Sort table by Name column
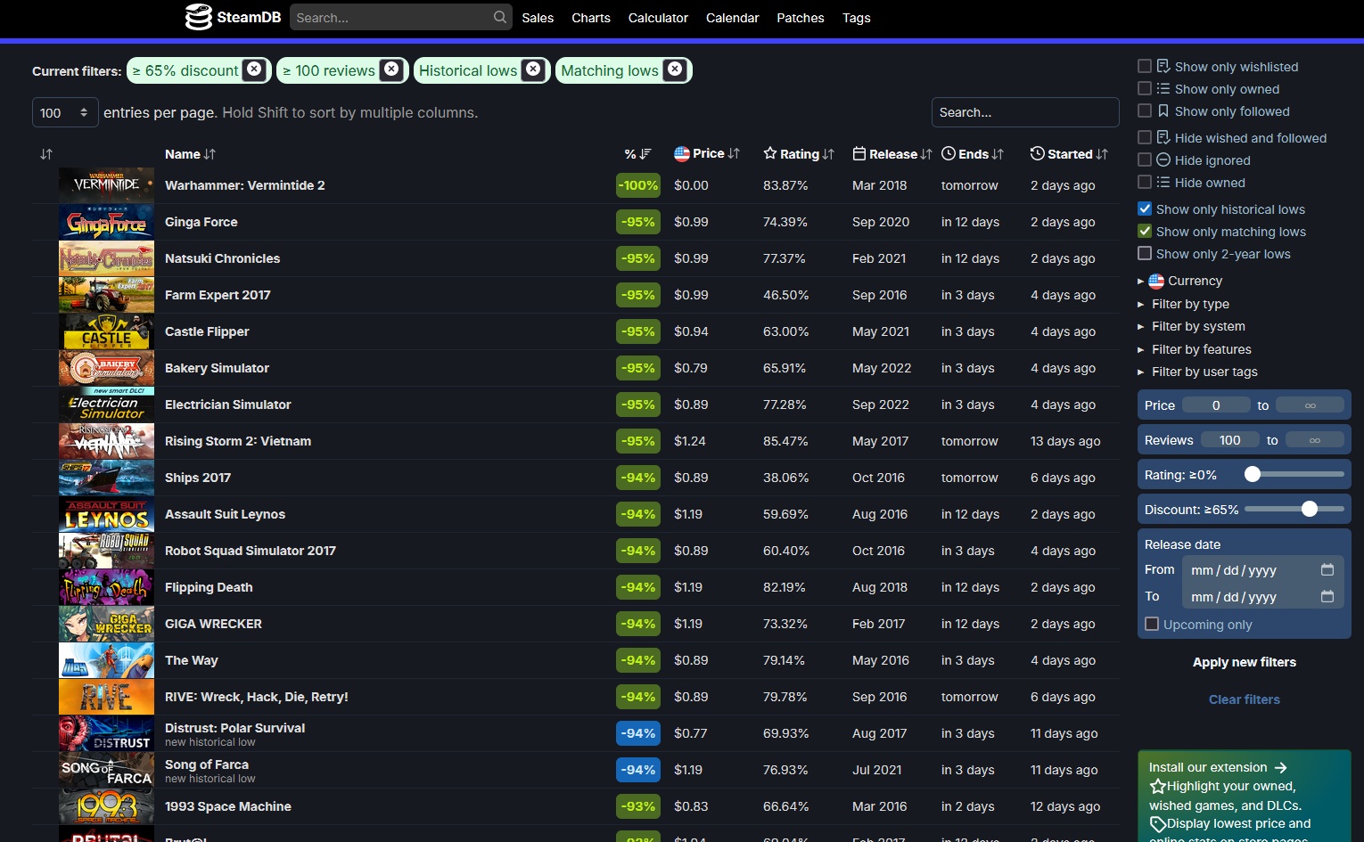Screen dimensions: 1364x842 [190, 154]
